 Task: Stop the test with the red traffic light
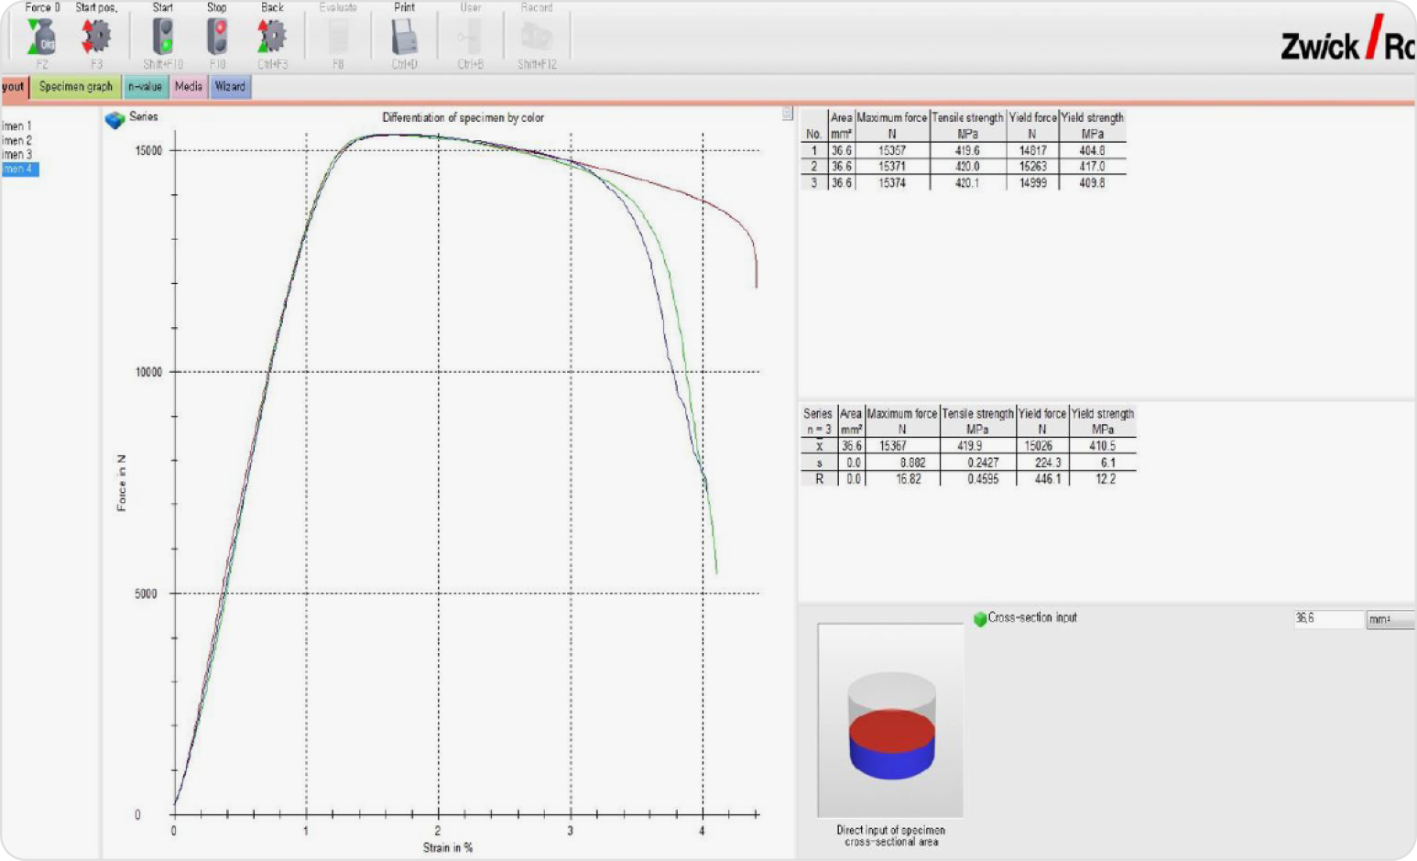point(217,37)
